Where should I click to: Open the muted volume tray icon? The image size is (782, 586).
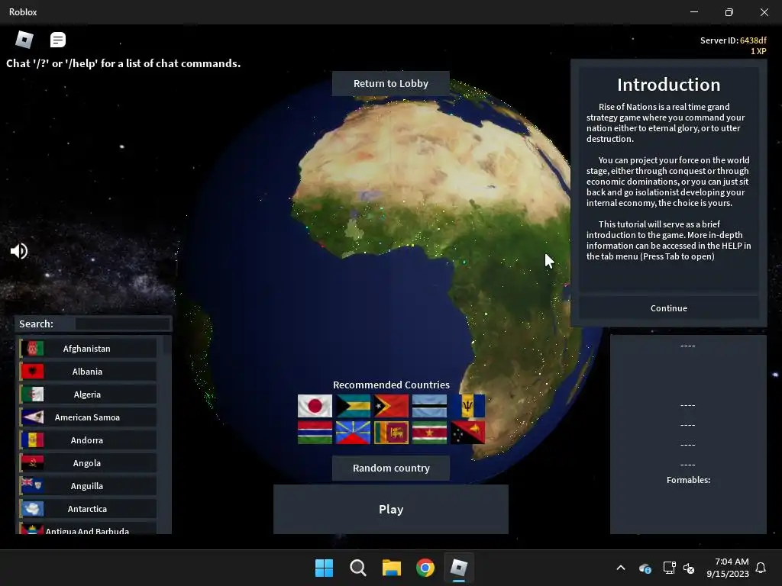(x=689, y=568)
